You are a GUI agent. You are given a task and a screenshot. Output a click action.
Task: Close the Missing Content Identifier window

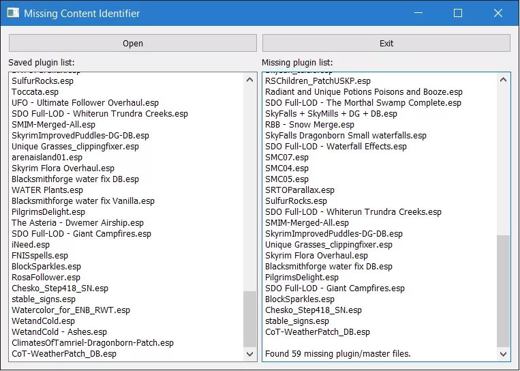coord(498,13)
